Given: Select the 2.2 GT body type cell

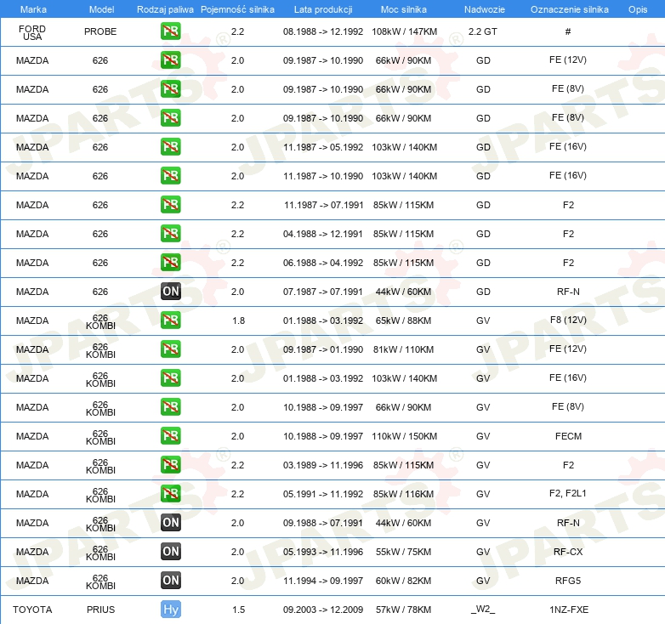Looking at the screenshot, I should pyautogui.click(x=483, y=31).
